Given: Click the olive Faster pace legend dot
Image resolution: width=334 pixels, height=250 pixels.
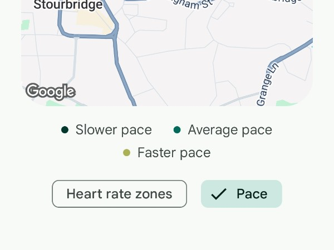Looking at the screenshot, I should (x=127, y=153).
